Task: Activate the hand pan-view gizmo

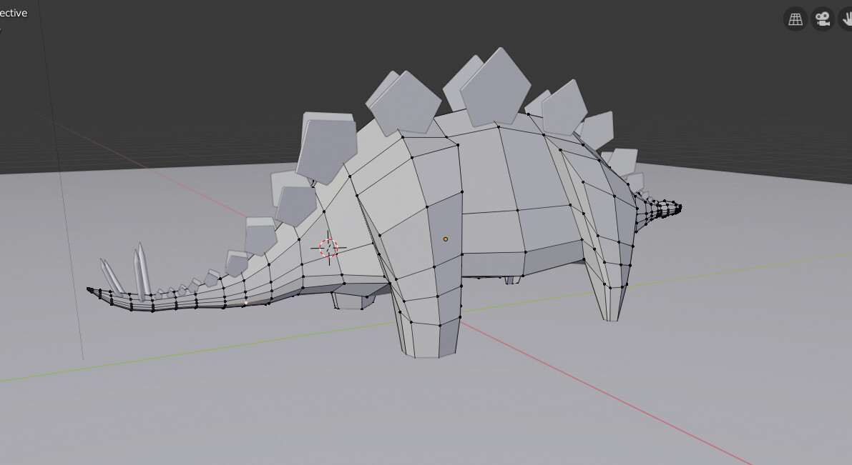Action: click(x=846, y=19)
